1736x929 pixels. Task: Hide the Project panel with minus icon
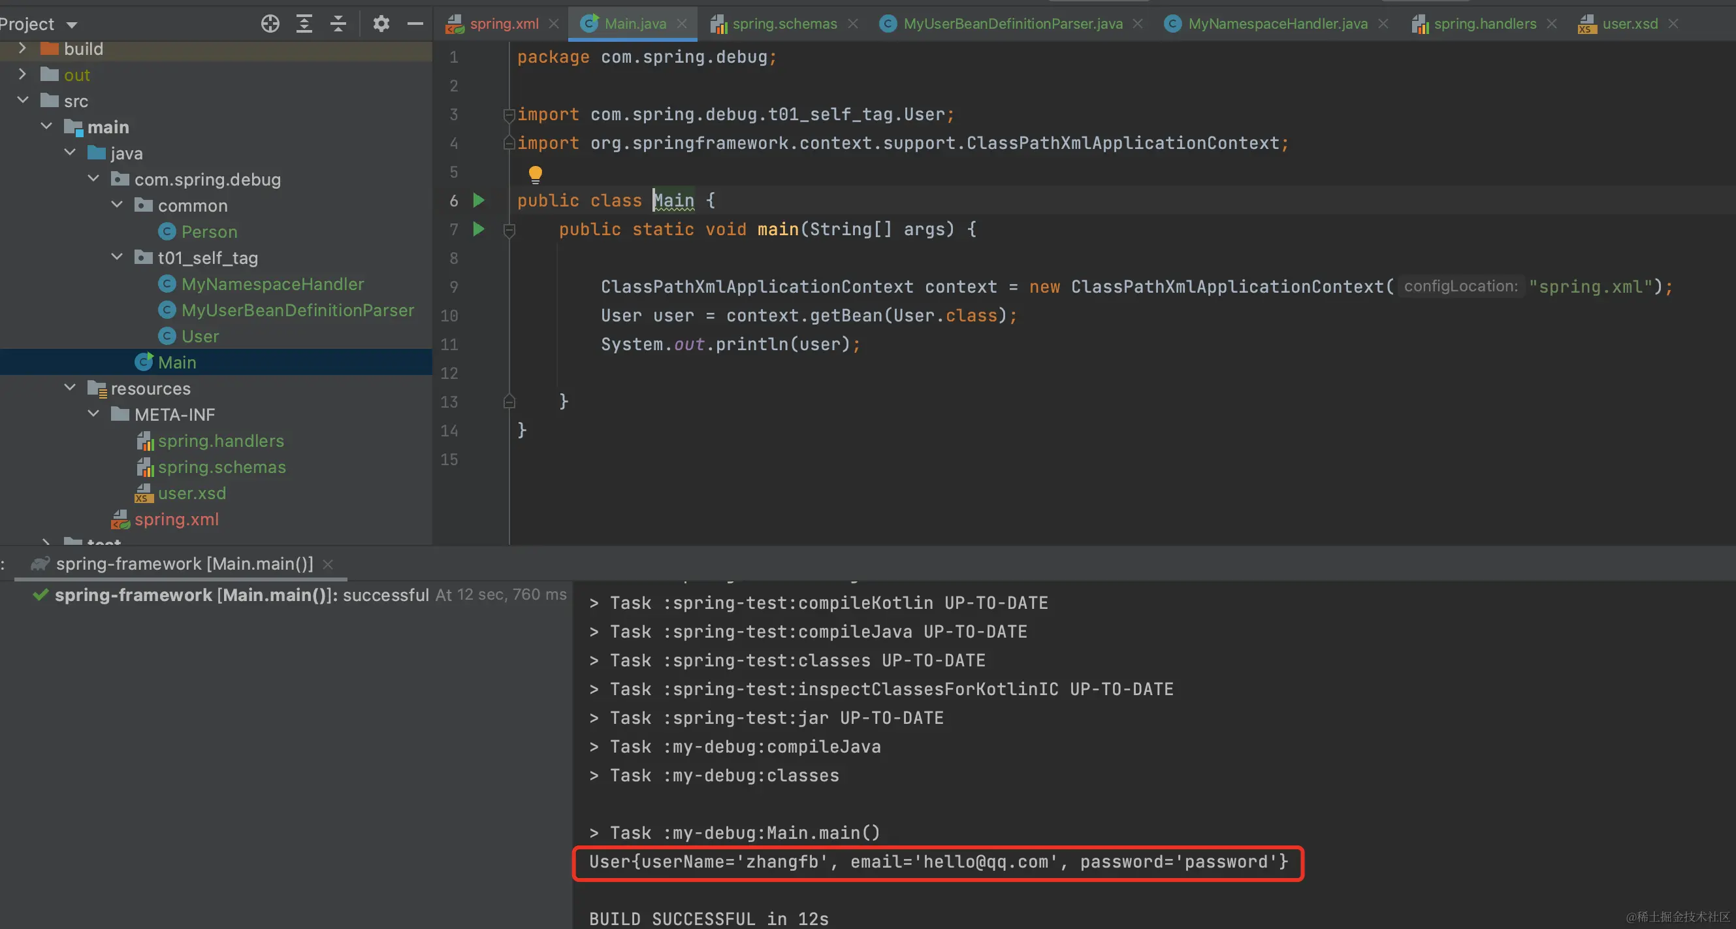(x=415, y=24)
